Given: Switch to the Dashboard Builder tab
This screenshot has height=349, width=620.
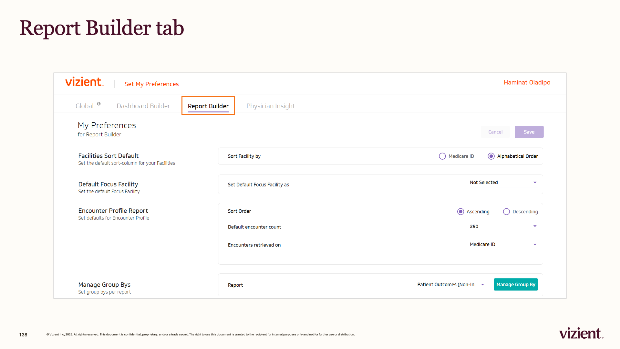Looking at the screenshot, I should point(143,106).
